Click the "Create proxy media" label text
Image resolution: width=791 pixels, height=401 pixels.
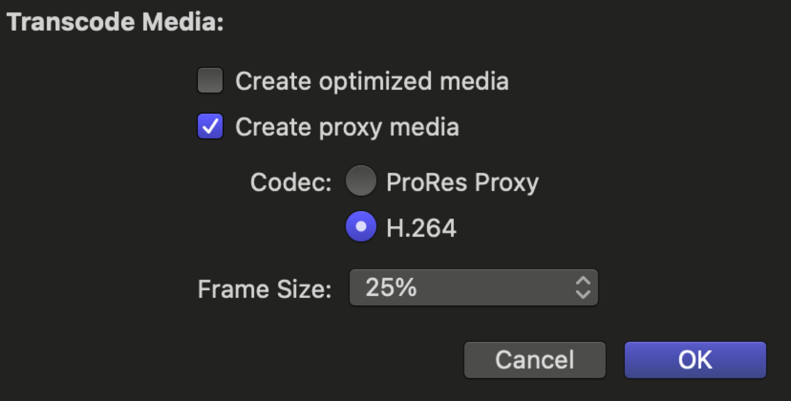click(x=347, y=127)
